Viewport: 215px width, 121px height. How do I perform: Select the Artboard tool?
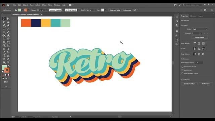[x=4, y=59]
